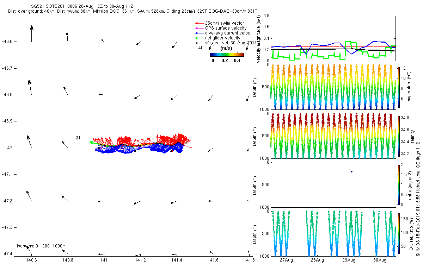Image resolution: width=423 pixels, height=264 pixels.
Task: Click the green arrow beside 'net glider velocity'
Action: pyautogui.click(x=200, y=38)
